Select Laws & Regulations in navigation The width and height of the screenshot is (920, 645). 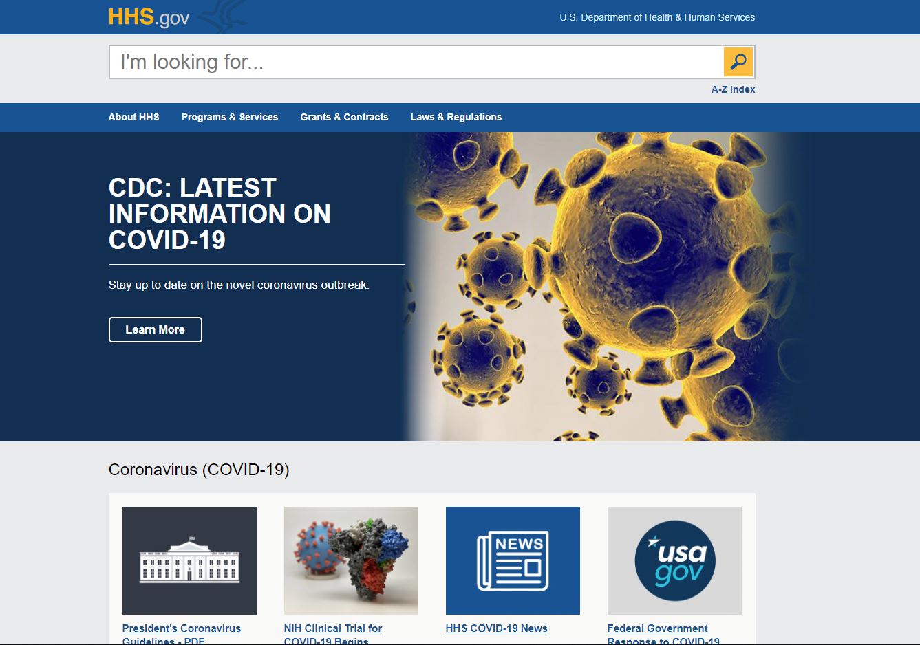point(456,117)
